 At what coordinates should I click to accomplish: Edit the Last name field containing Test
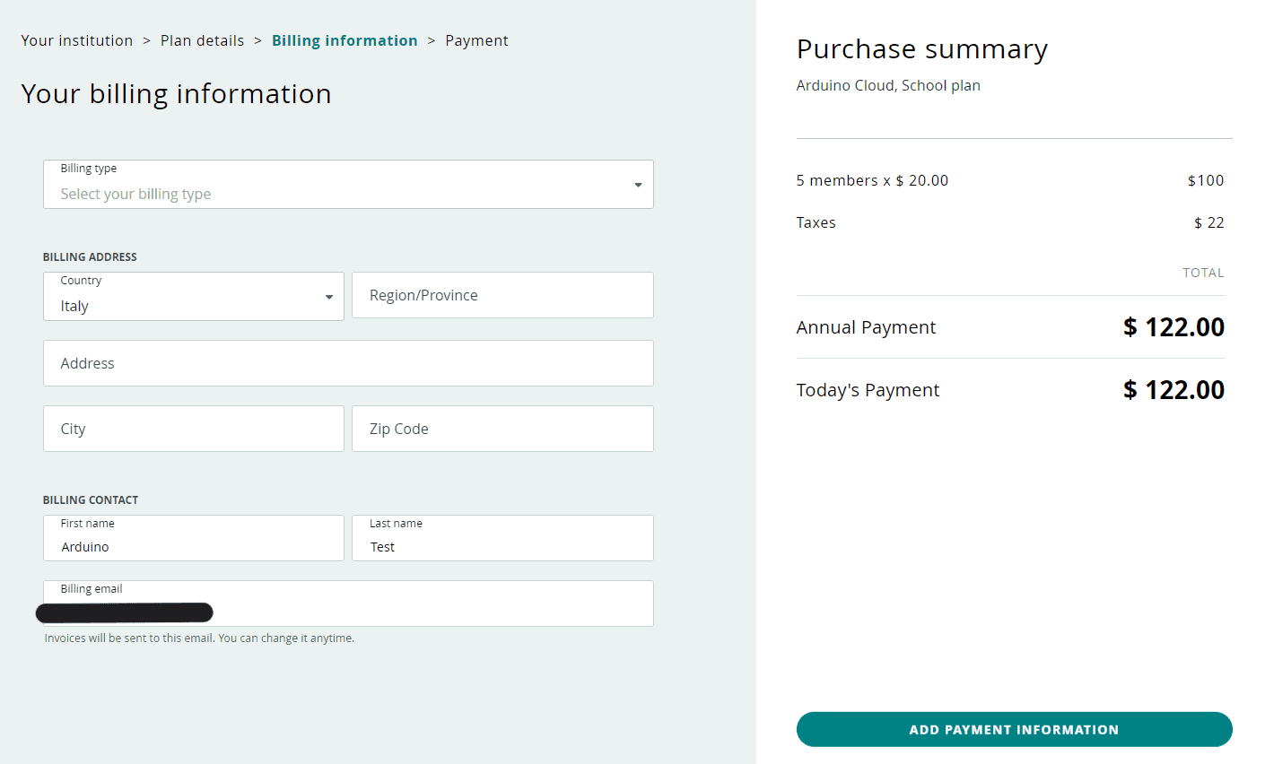tap(502, 546)
